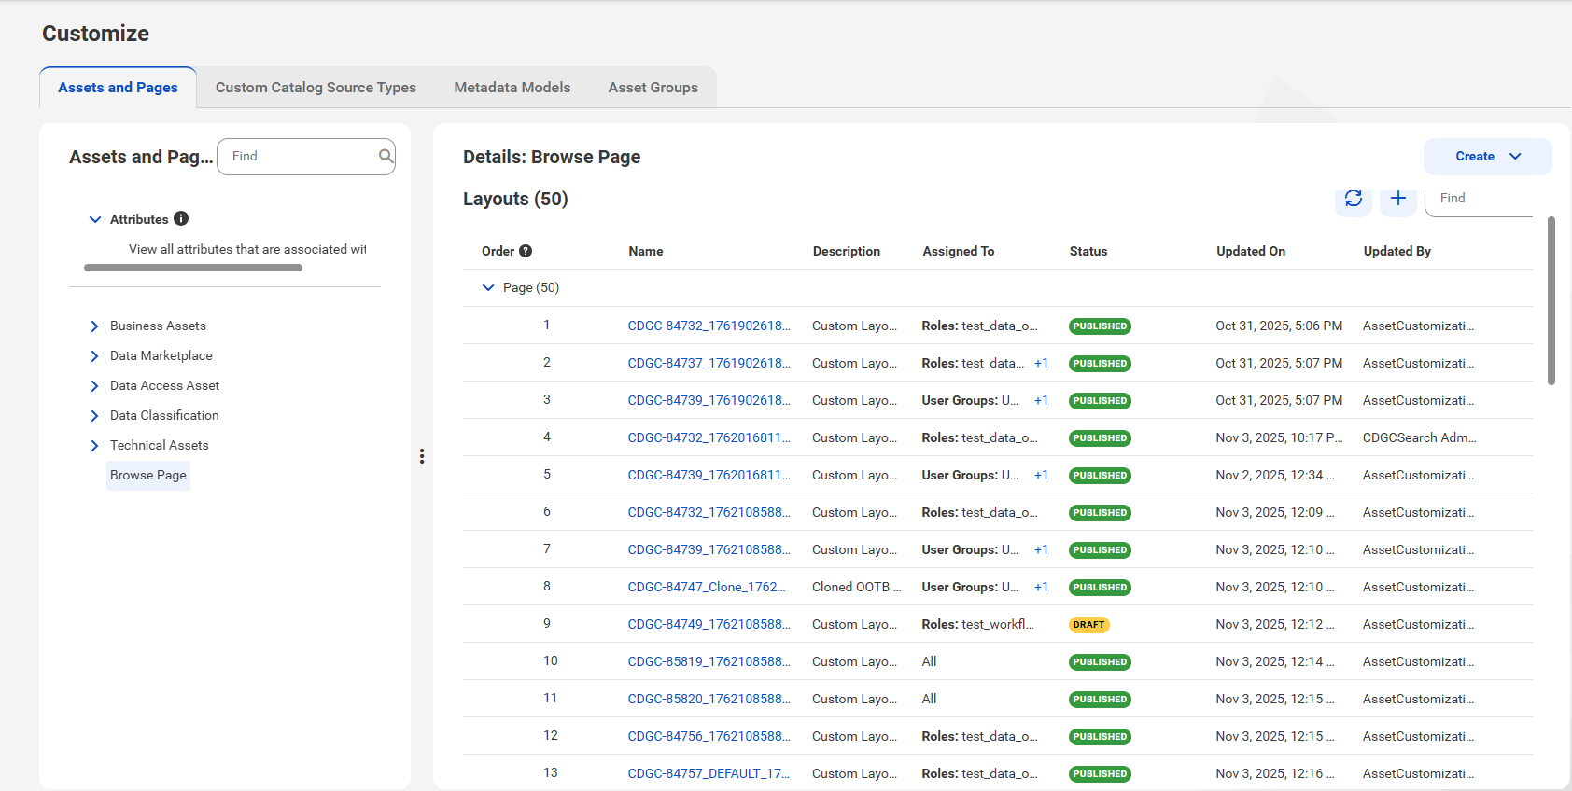Click the Attributes info icon
The width and height of the screenshot is (1572, 791).
click(x=181, y=218)
